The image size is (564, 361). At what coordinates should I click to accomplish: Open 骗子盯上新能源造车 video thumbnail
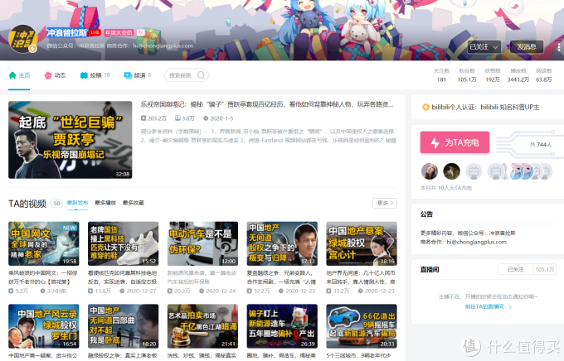point(282,326)
